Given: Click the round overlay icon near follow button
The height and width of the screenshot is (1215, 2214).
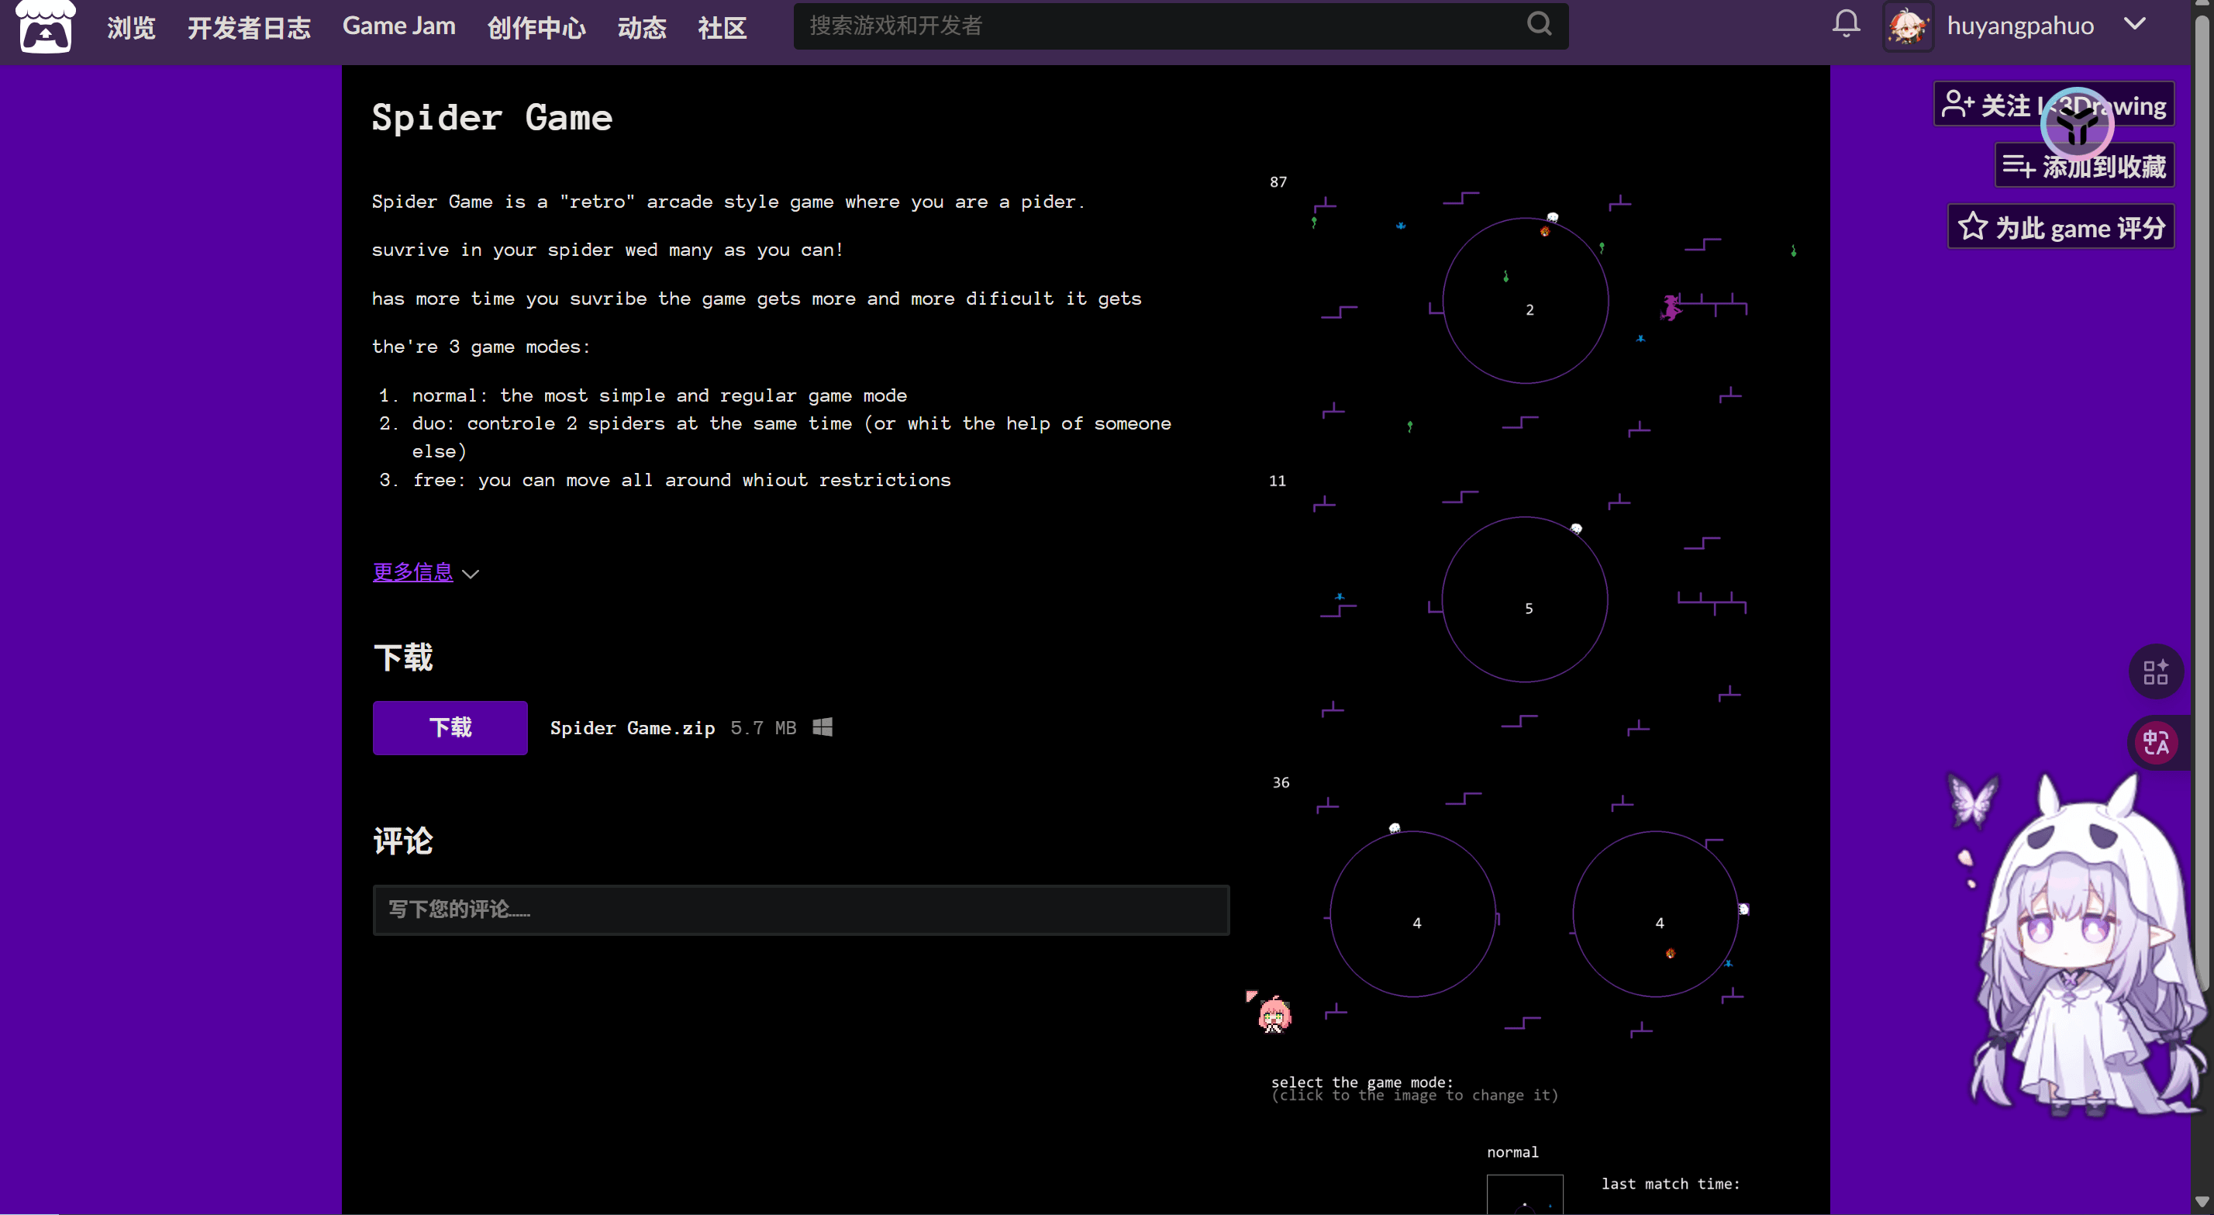Looking at the screenshot, I should 2077,125.
